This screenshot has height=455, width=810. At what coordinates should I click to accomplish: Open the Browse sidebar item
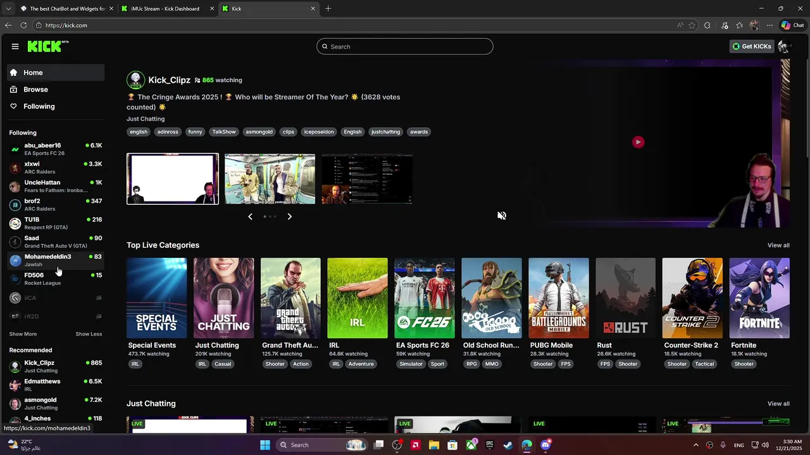tap(56, 90)
